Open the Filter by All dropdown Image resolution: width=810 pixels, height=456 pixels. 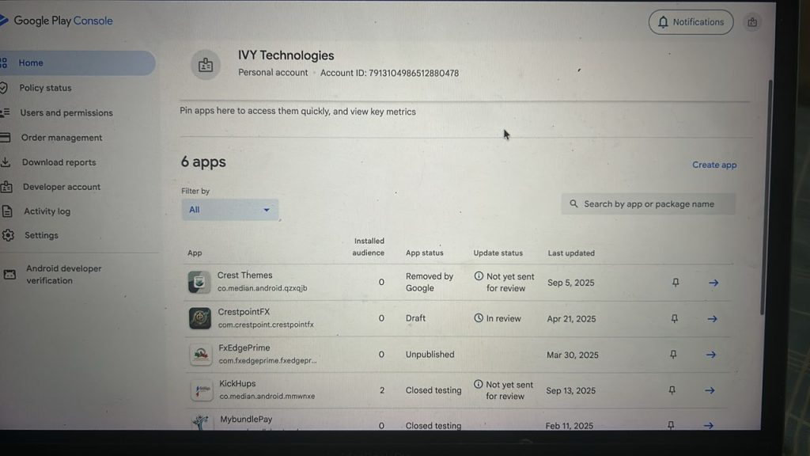pyautogui.click(x=230, y=210)
